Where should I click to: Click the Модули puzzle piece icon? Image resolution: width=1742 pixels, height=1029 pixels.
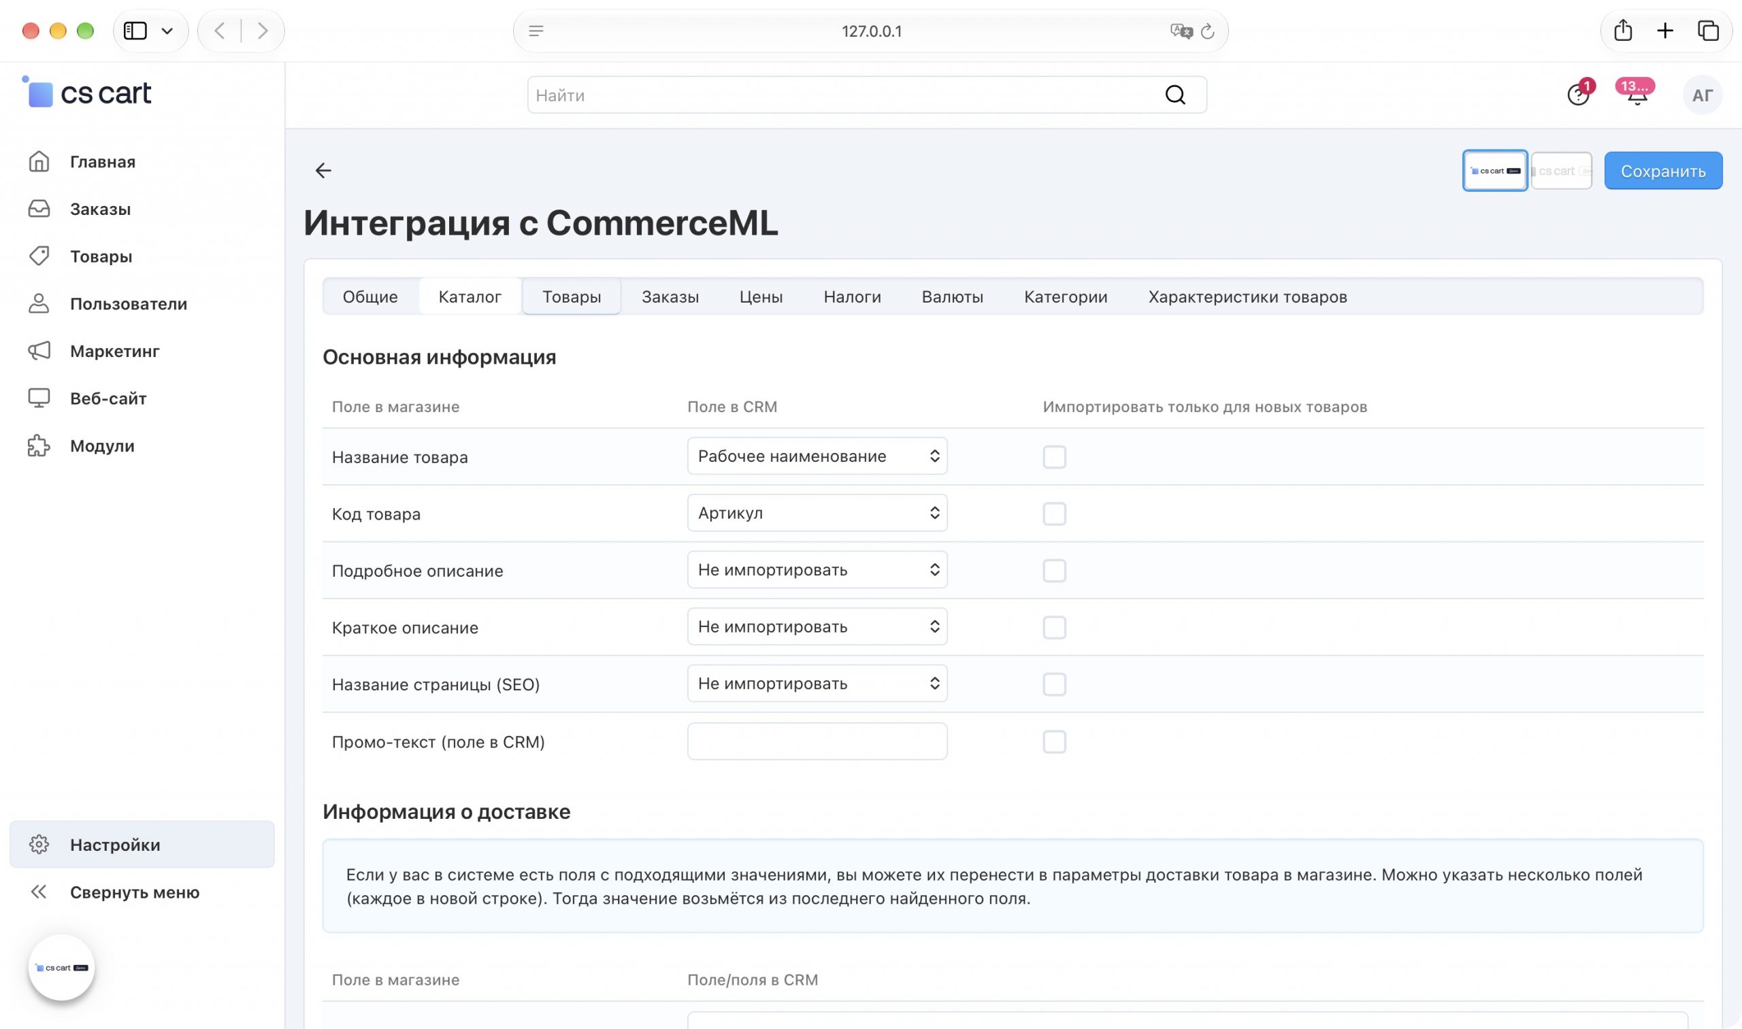(x=39, y=445)
